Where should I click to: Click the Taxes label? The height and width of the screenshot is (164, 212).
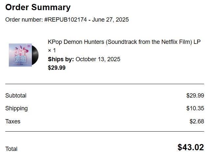click(x=13, y=121)
